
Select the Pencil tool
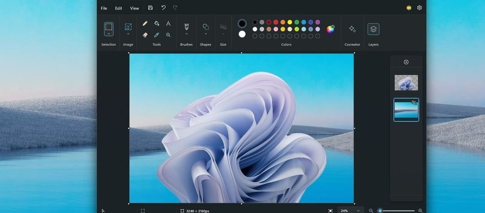145,23
